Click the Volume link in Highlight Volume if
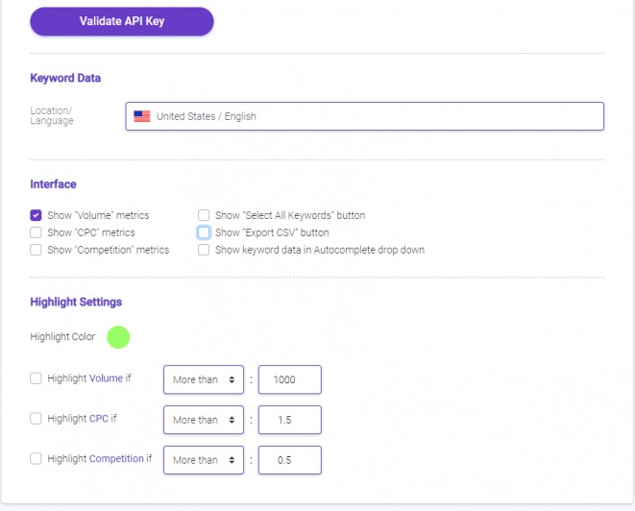The height and width of the screenshot is (511, 635). [x=106, y=378]
